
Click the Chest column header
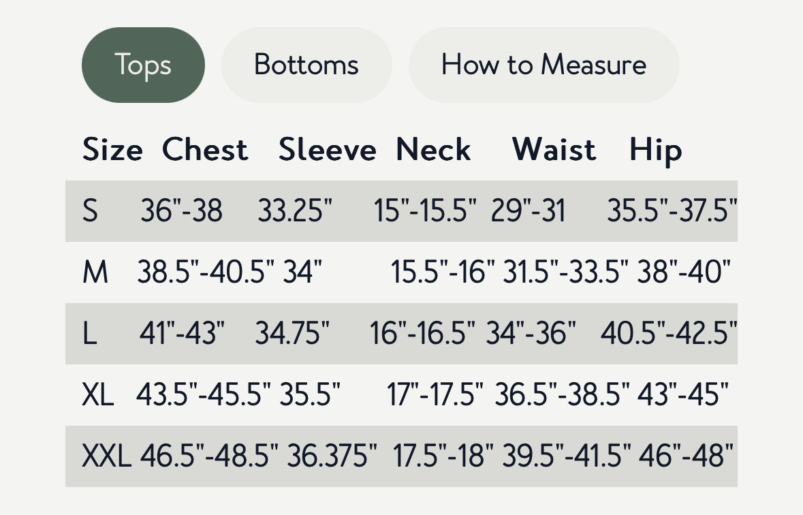pos(205,150)
